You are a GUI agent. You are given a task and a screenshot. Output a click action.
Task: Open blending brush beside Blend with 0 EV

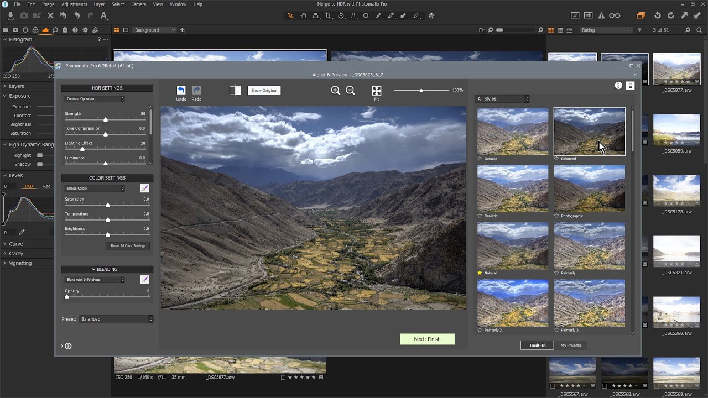click(x=145, y=280)
